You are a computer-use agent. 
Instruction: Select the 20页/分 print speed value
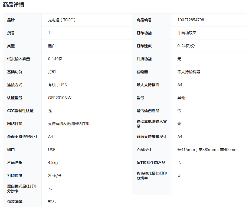[x=55, y=176]
